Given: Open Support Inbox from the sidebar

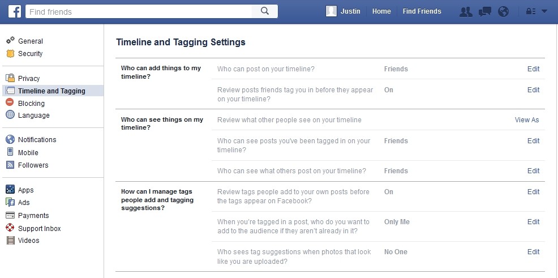Looking at the screenshot, I should point(40,229).
